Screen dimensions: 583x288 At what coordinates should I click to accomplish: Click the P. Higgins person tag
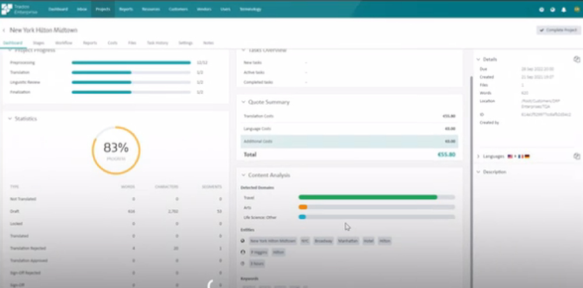click(259, 253)
